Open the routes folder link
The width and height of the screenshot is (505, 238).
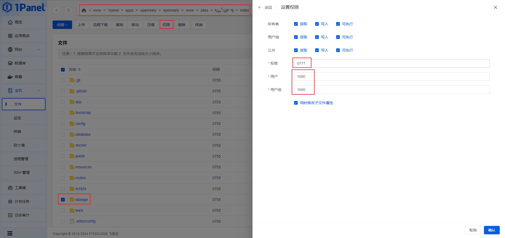(80, 178)
